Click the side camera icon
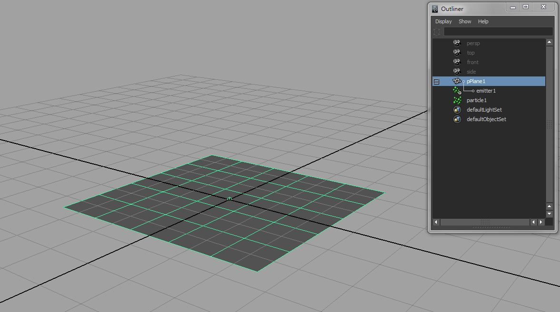Image resolution: width=560 pixels, height=312 pixels. 457,72
